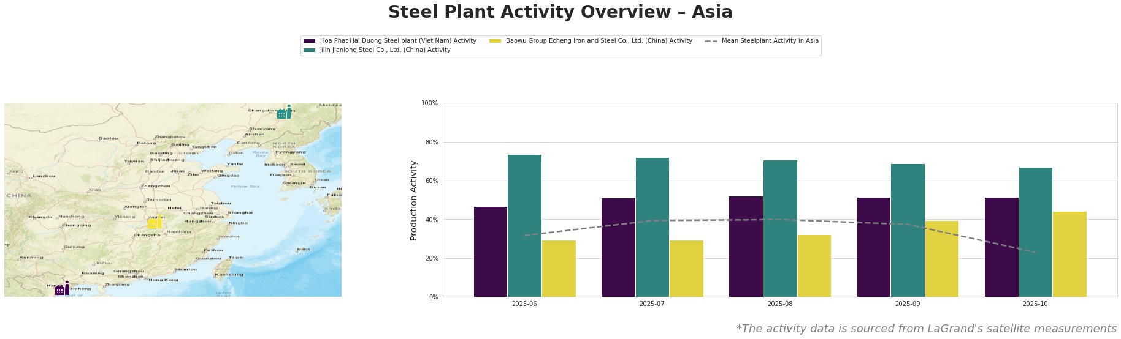1121x339 pixels.
Task: Click the purple factory icon near Haiphong
Action: tap(61, 289)
